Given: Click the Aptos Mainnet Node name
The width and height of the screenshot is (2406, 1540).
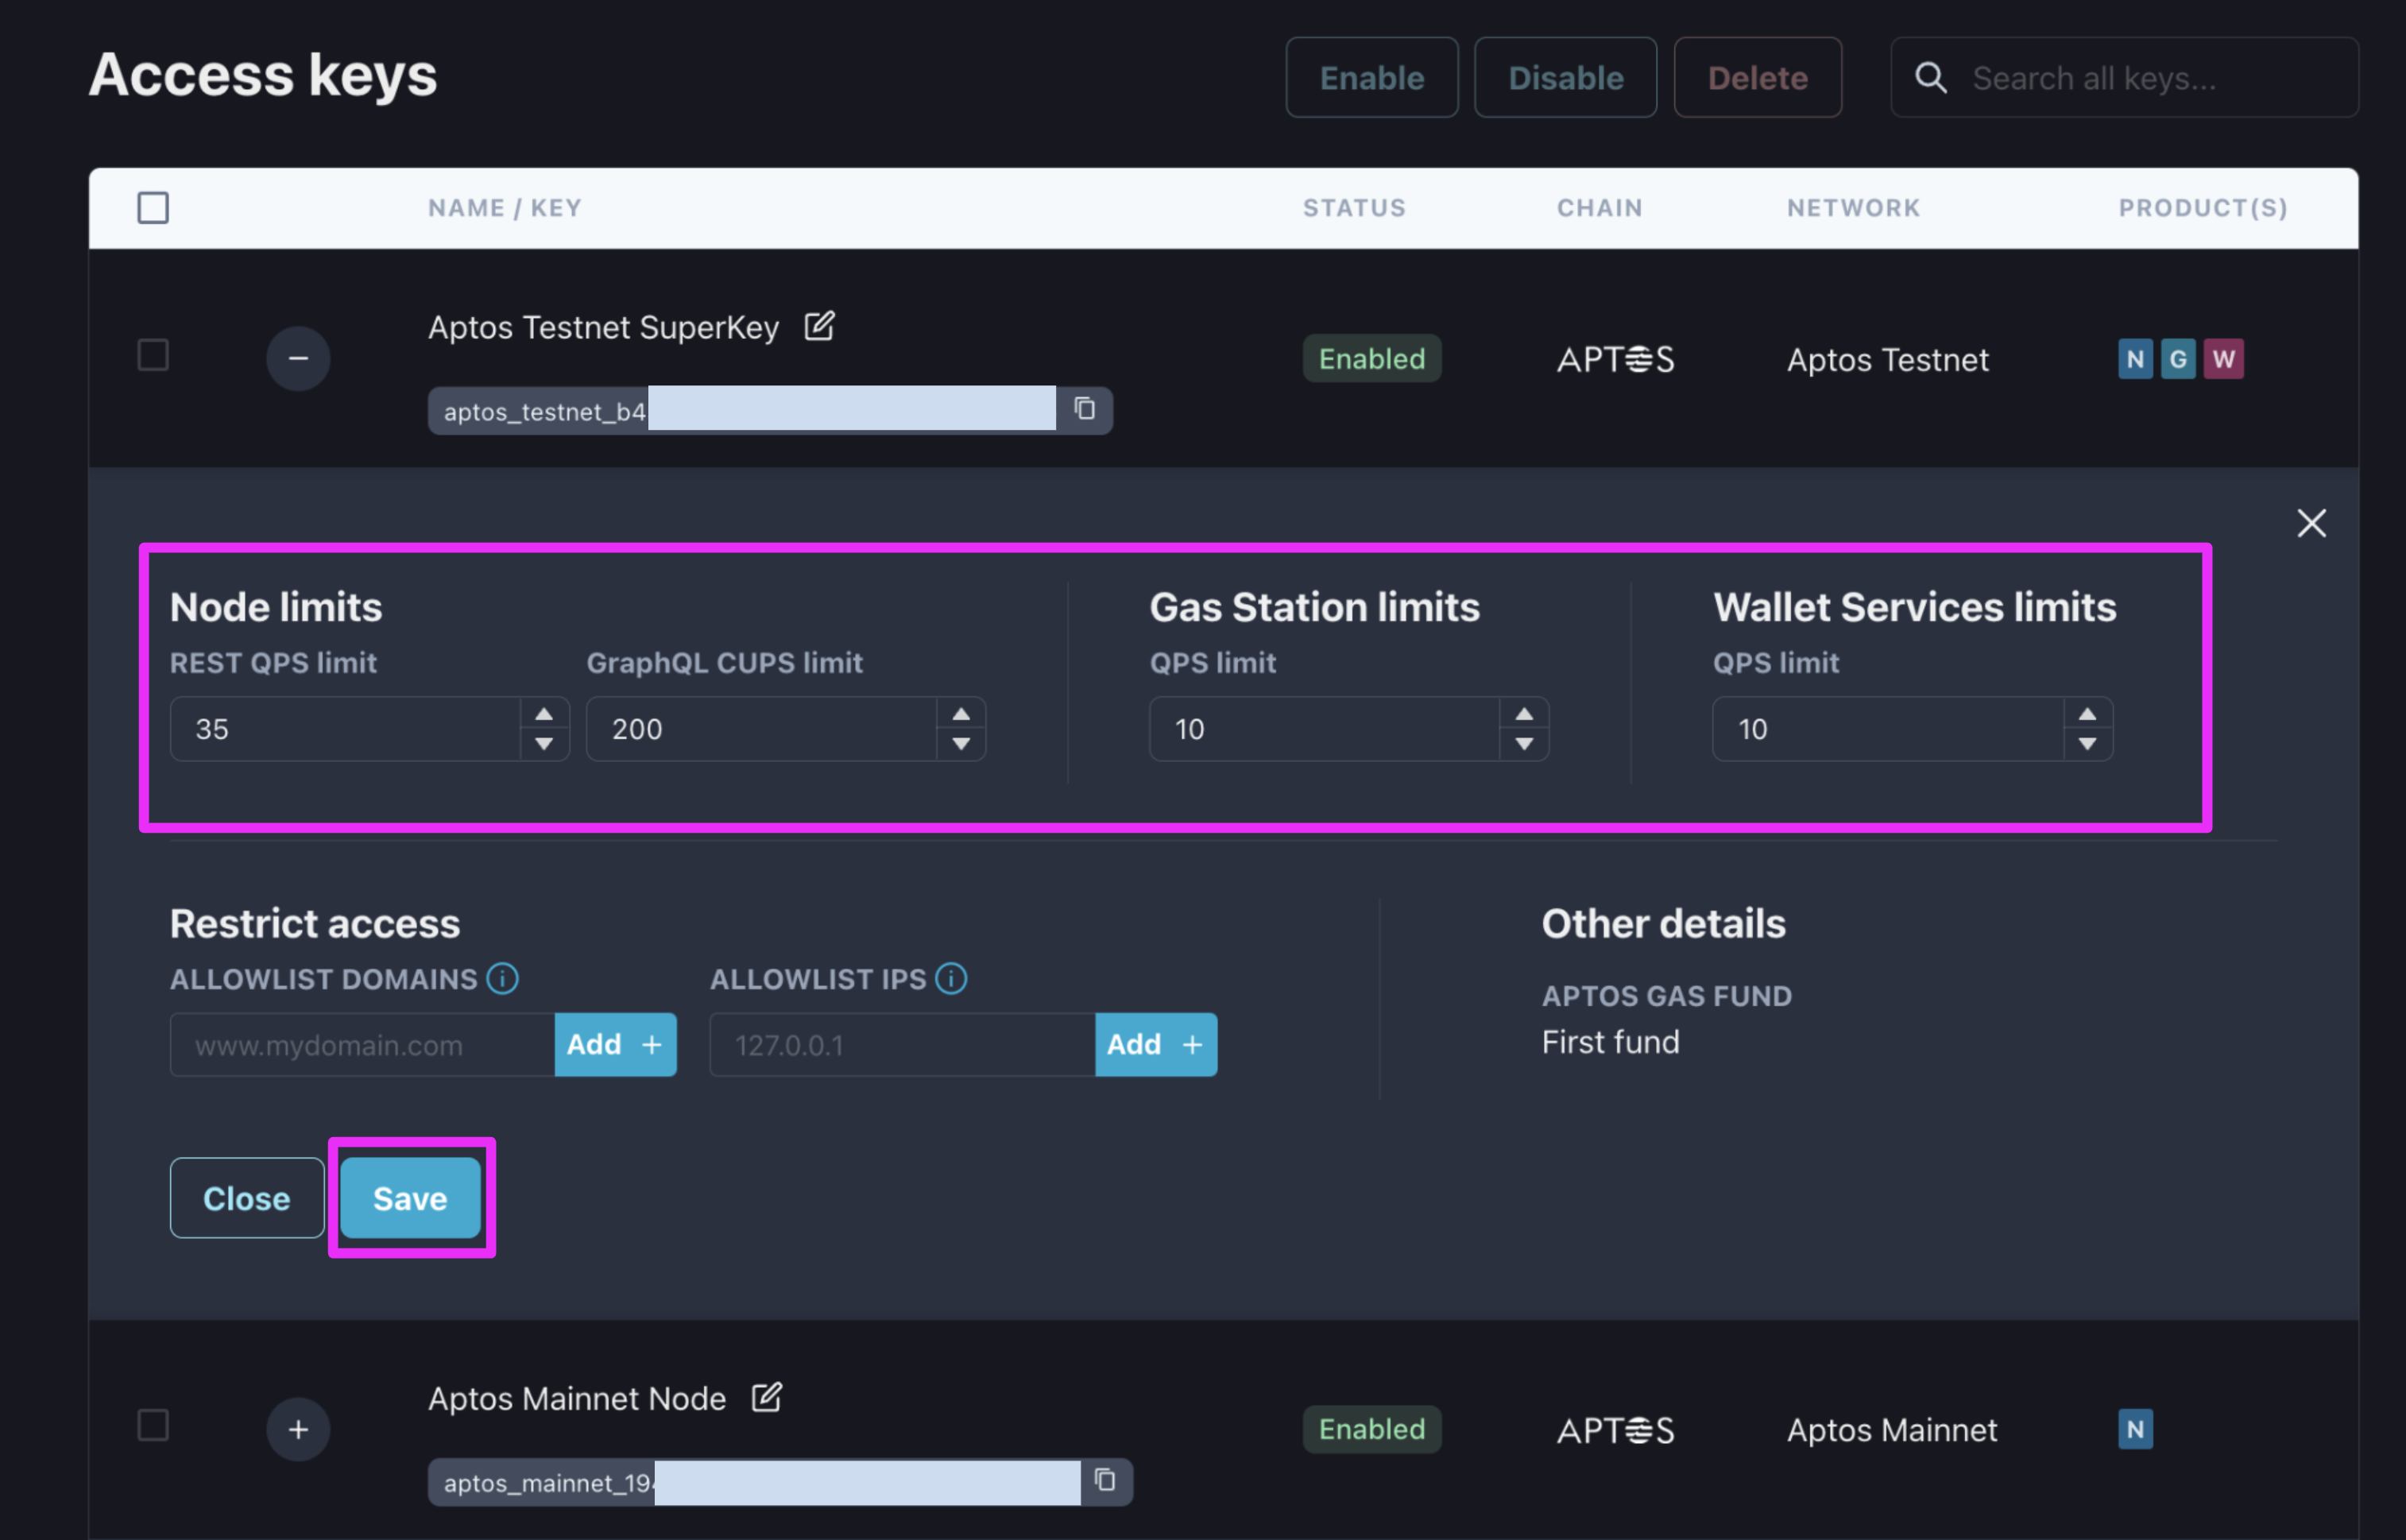Looking at the screenshot, I should click(577, 1398).
